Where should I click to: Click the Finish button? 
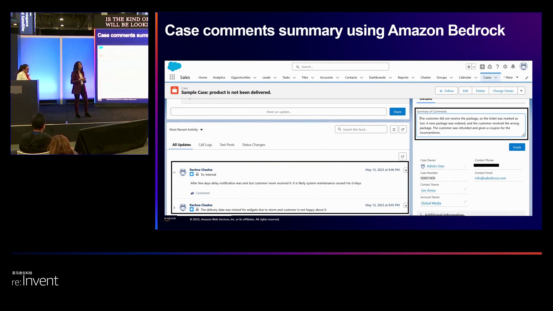[x=517, y=147]
